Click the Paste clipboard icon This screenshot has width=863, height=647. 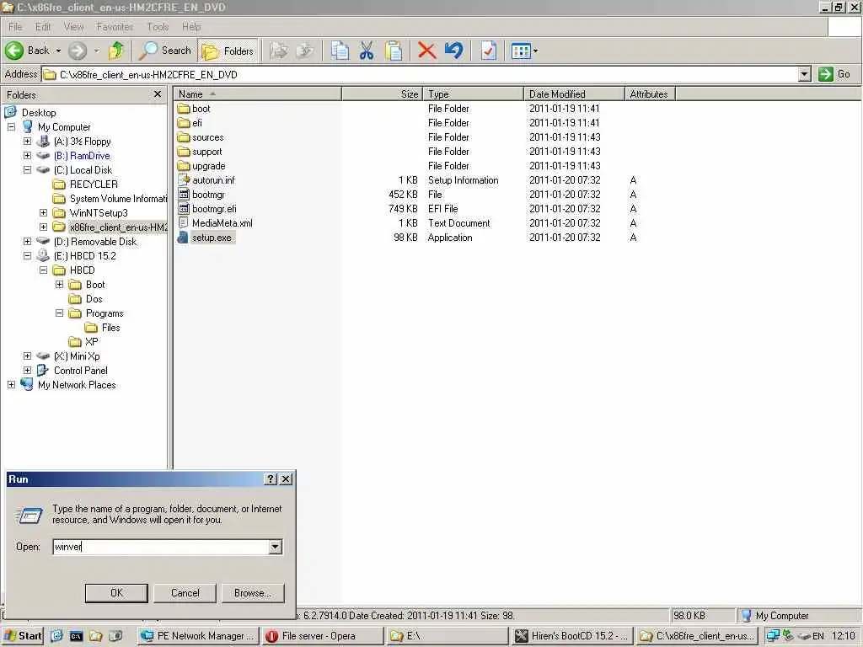tap(394, 51)
